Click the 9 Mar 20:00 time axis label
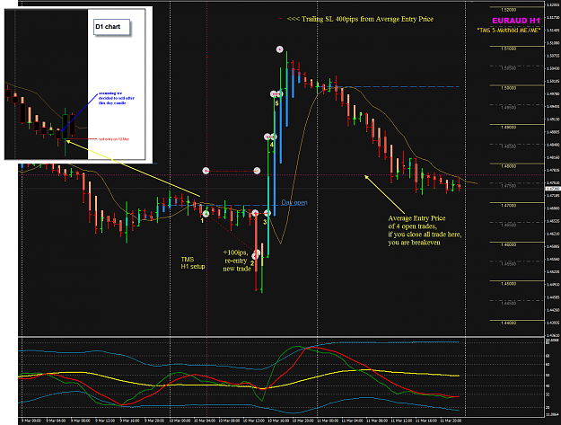This screenshot has width=561, height=425. pos(154,421)
